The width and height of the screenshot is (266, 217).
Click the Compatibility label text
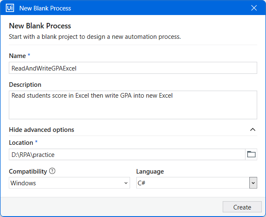coord(28,172)
